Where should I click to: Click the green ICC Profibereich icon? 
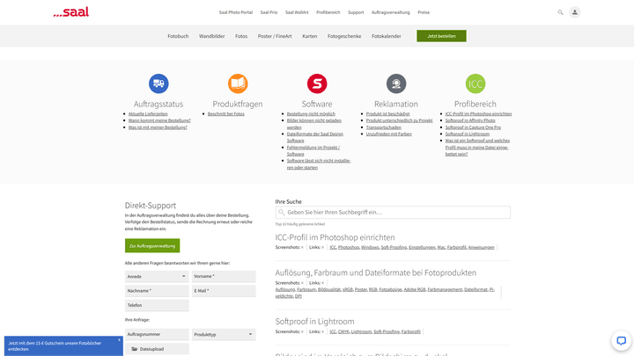pyautogui.click(x=475, y=84)
